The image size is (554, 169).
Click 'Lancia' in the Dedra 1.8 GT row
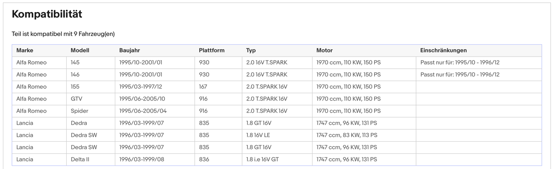(x=25, y=123)
